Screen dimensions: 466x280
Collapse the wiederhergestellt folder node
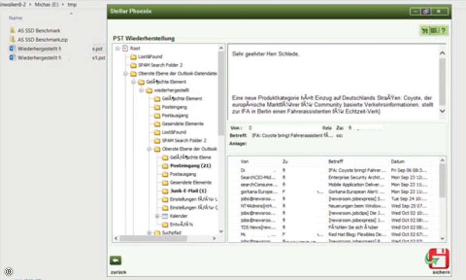click(142, 90)
